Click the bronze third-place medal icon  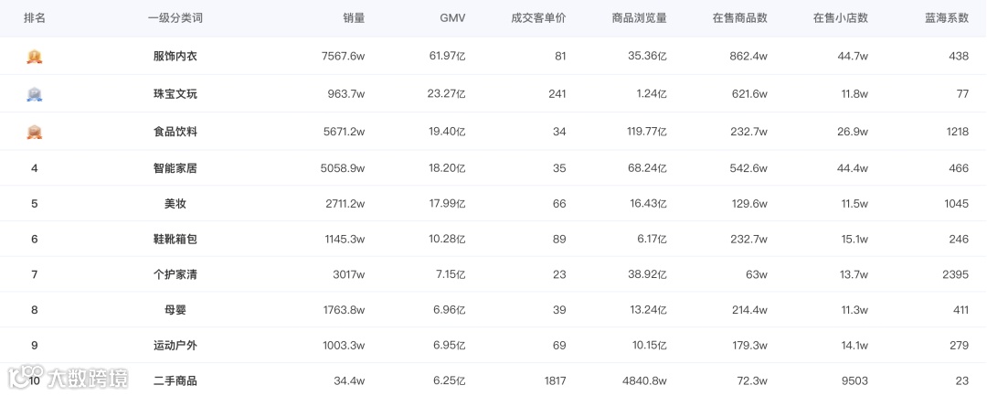point(35,132)
